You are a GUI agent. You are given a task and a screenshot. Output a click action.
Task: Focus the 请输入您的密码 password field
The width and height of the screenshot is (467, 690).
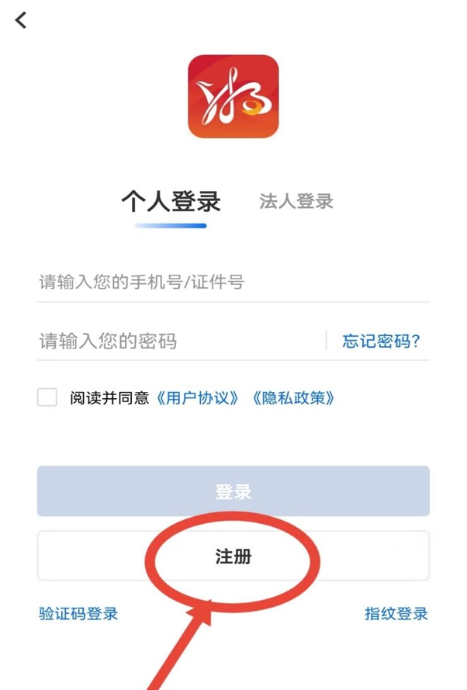(x=178, y=340)
